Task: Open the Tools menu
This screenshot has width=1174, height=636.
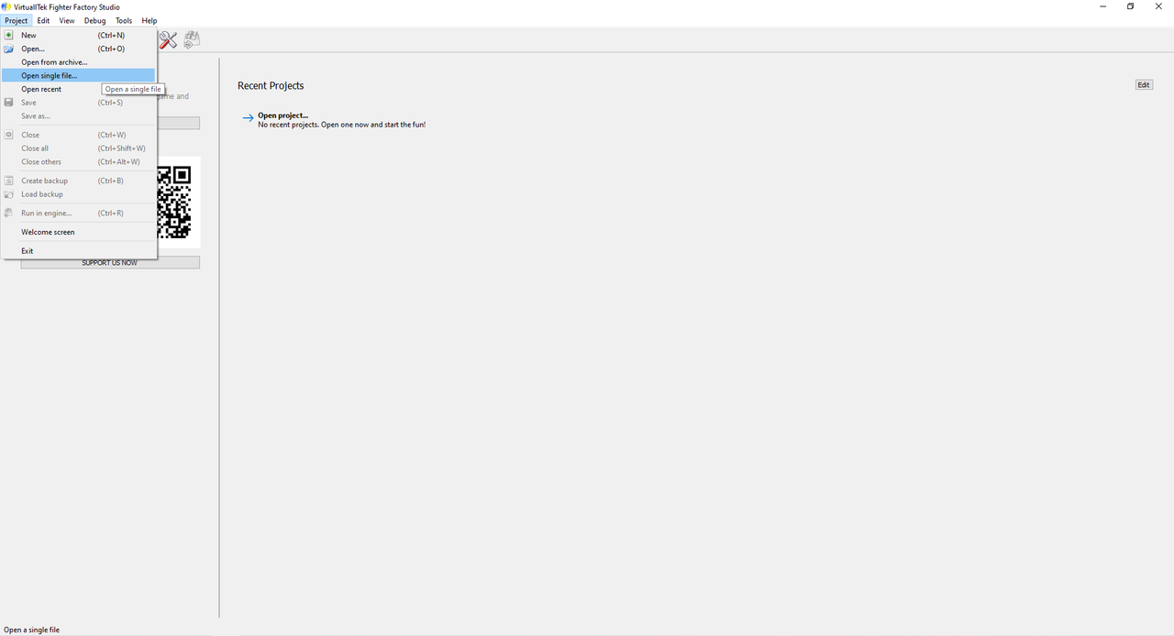Action: click(124, 20)
